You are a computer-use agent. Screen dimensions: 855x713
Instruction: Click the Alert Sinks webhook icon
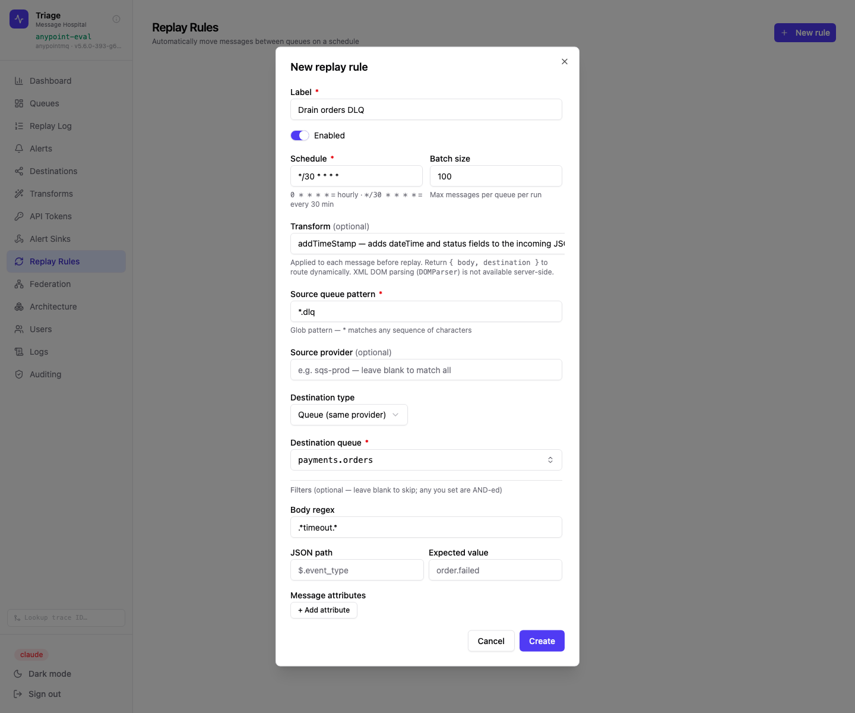[19, 239]
